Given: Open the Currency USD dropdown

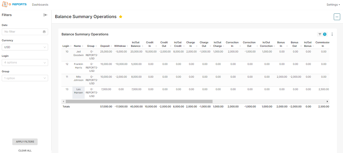Looking at the screenshot, I should point(25,47).
